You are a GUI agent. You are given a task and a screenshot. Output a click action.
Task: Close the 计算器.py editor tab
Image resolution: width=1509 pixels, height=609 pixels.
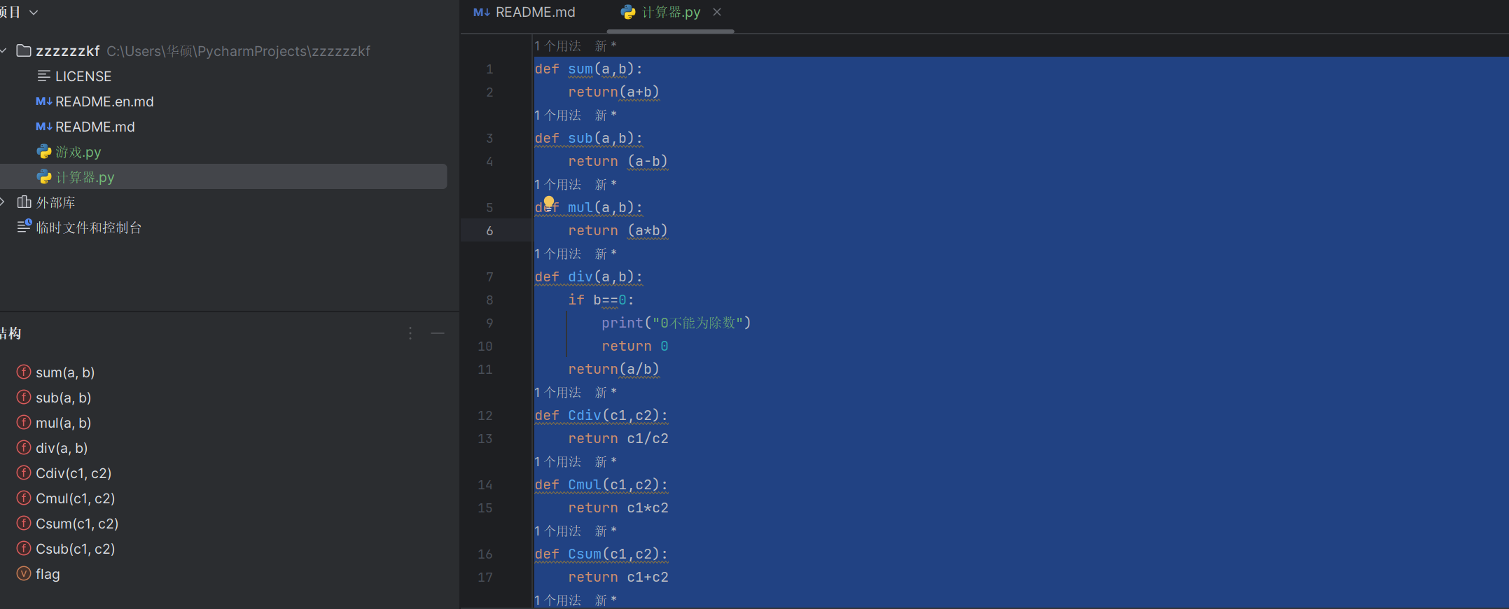click(717, 12)
